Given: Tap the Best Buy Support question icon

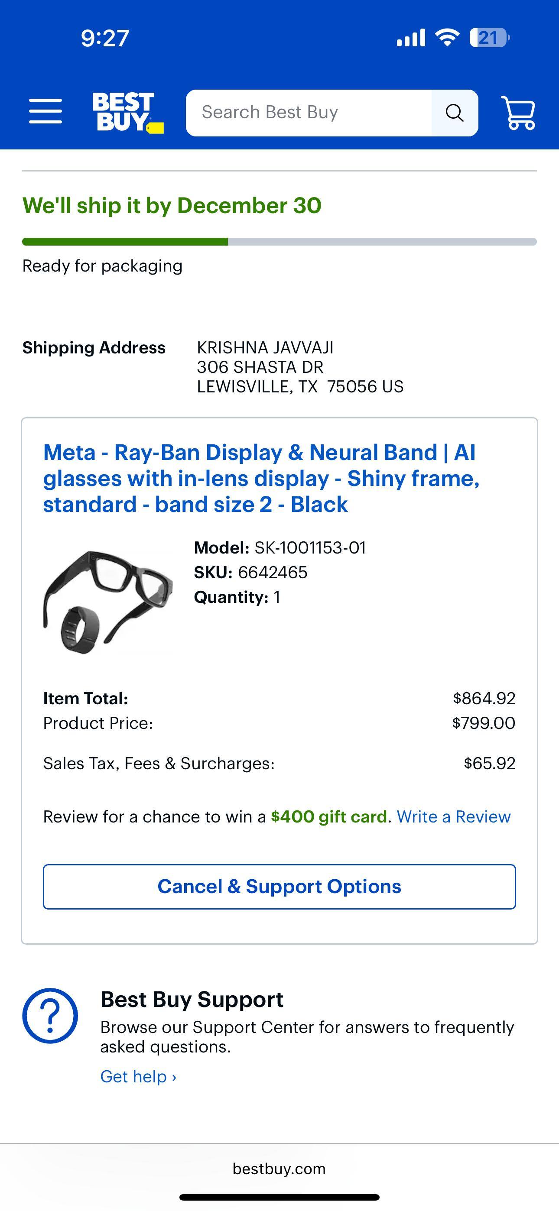Looking at the screenshot, I should click(x=50, y=1016).
